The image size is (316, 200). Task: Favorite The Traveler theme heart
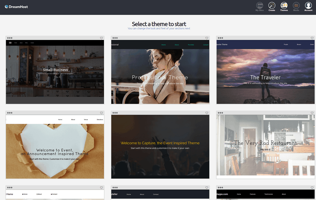tap(312, 38)
